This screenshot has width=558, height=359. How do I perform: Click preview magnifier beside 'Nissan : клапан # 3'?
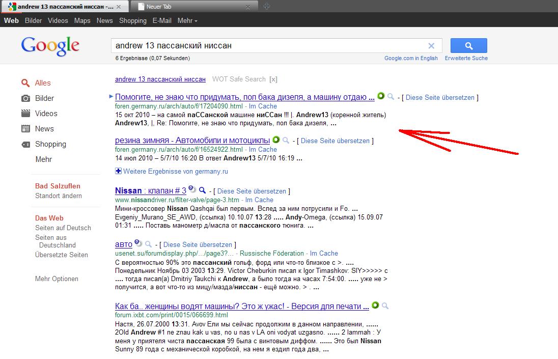[x=202, y=190]
